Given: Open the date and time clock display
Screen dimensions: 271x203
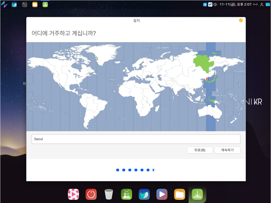Looking at the screenshot, I should coord(235,4).
